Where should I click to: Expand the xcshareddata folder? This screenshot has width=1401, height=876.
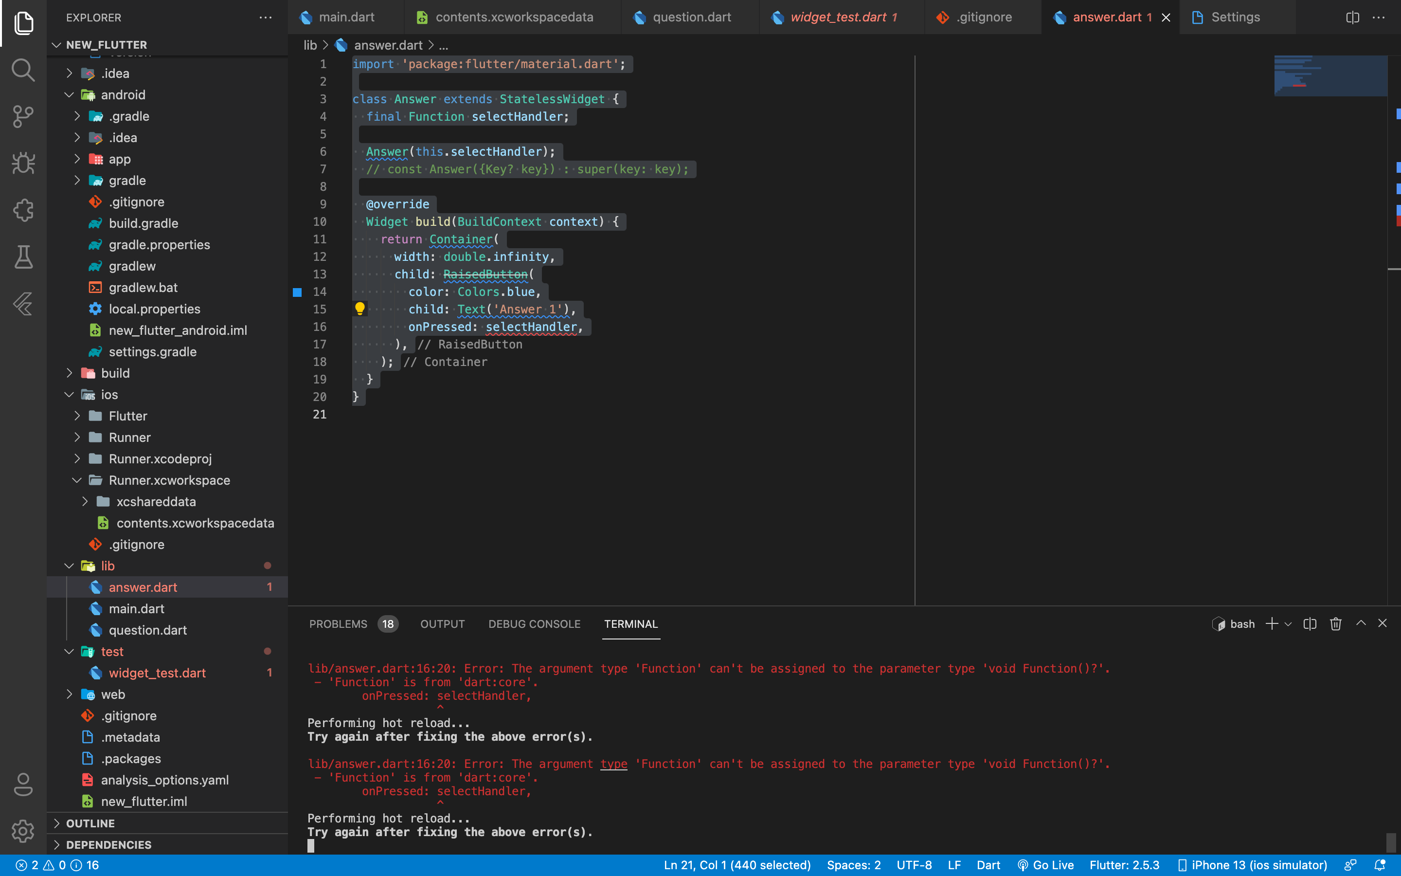click(x=167, y=502)
